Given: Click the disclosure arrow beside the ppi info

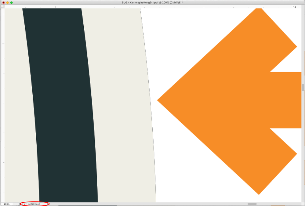Looking at the screenshot, I should pyautogui.click(x=48, y=204).
